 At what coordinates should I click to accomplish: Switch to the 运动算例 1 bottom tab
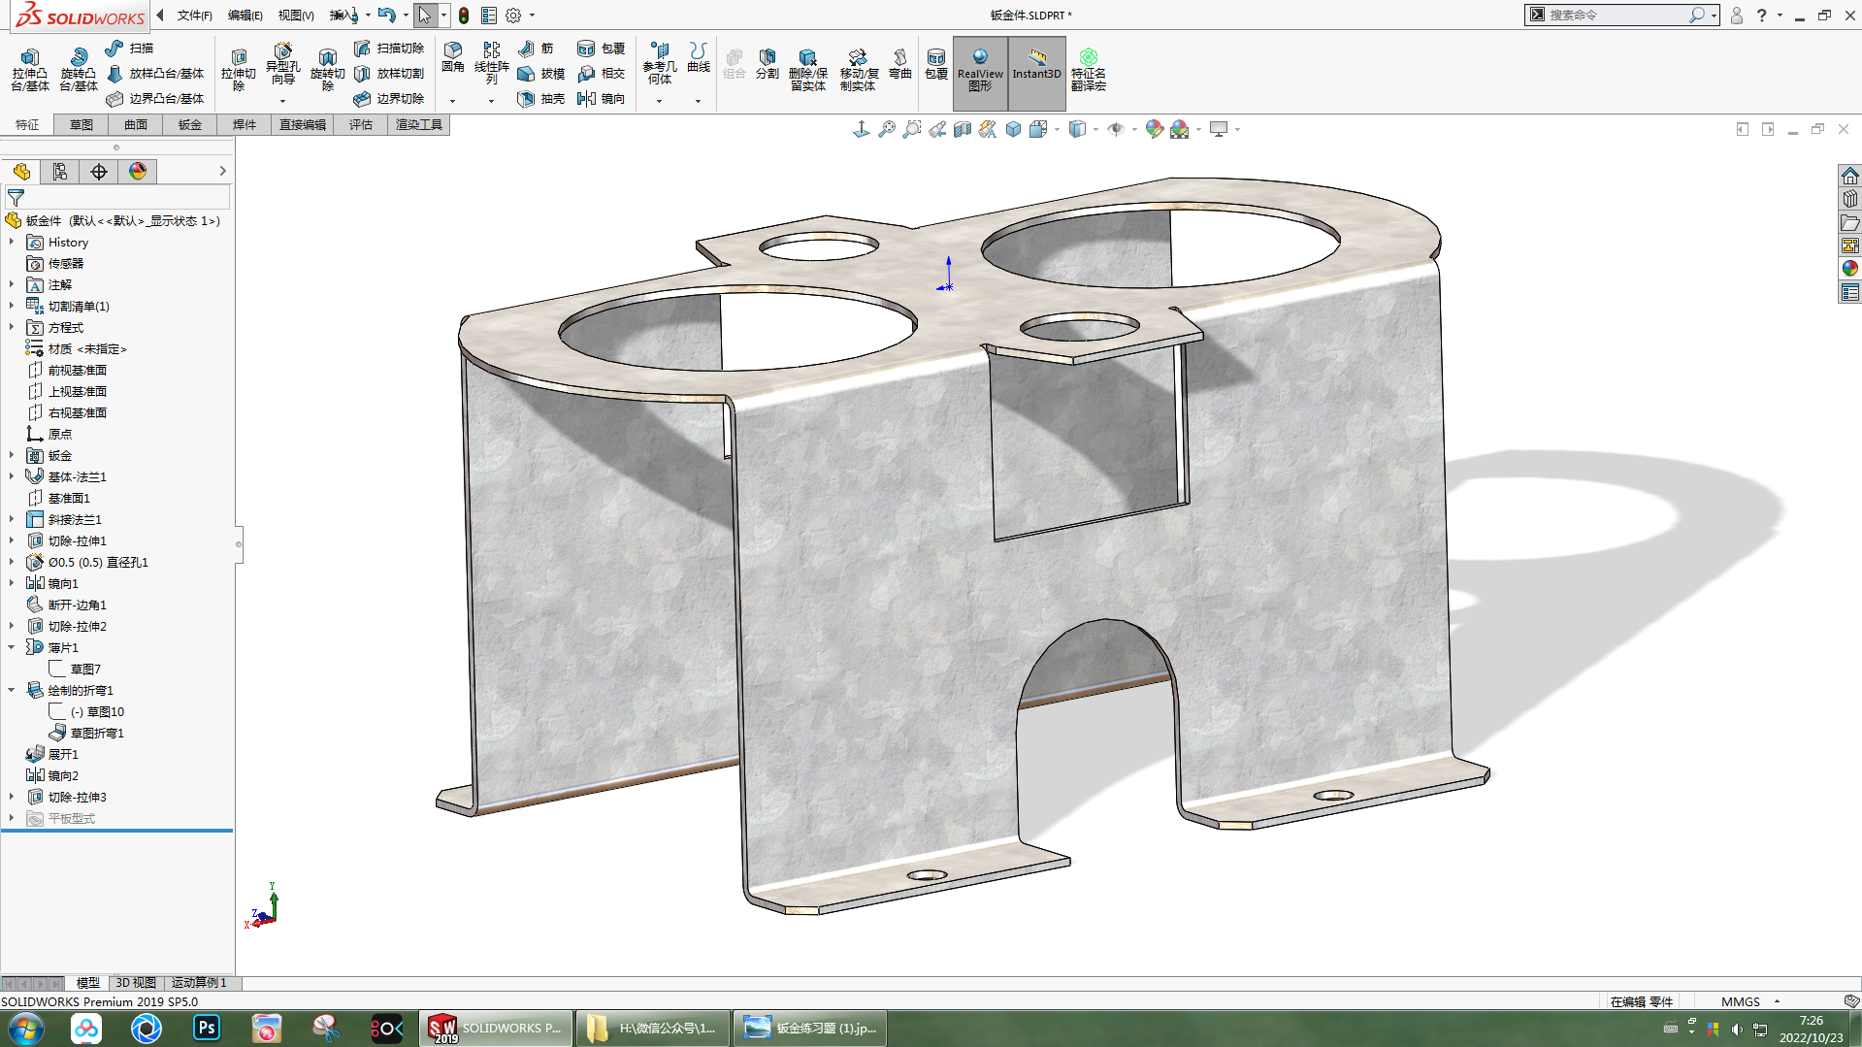click(x=199, y=983)
